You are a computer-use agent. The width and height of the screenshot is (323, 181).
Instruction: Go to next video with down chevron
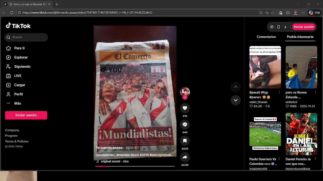pos(235,100)
